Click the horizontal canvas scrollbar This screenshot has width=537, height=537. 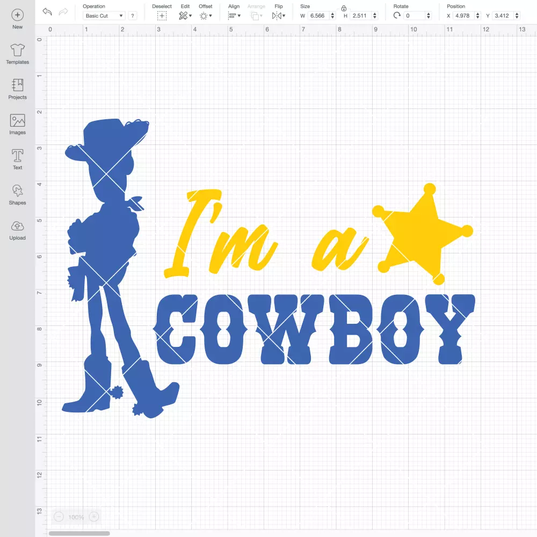pos(79,533)
